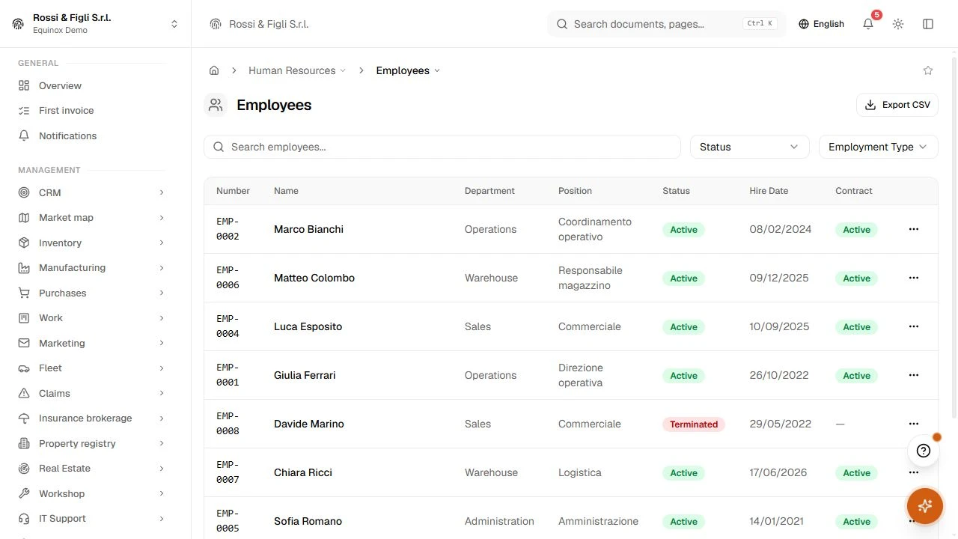
Task: Toggle light/dark theme sun icon
Action: (x=898, y=24)
